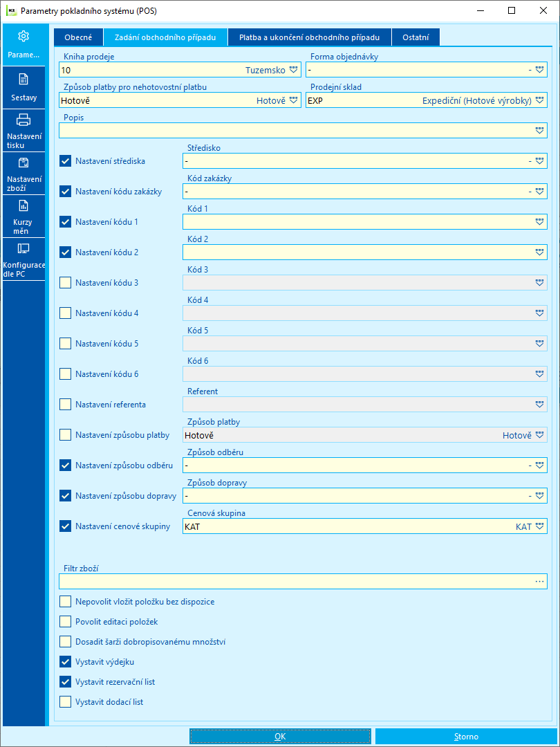The width and height of the screenshot is (560, 747).
Task: Select the Zadání obchodního případu tab
Action: (x=166, y=37)
